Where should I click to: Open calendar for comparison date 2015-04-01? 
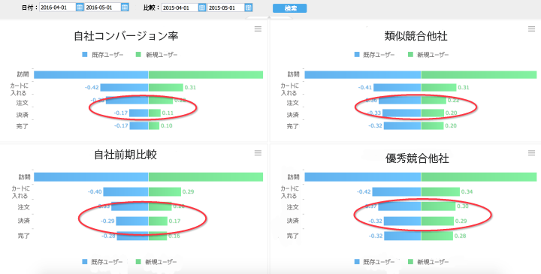(x=202, y=8)
